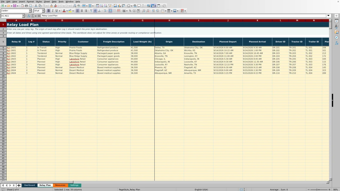Click the Insert Hyperlink icon
Viewport: 340px width, 191px height.
click(135, 6)
